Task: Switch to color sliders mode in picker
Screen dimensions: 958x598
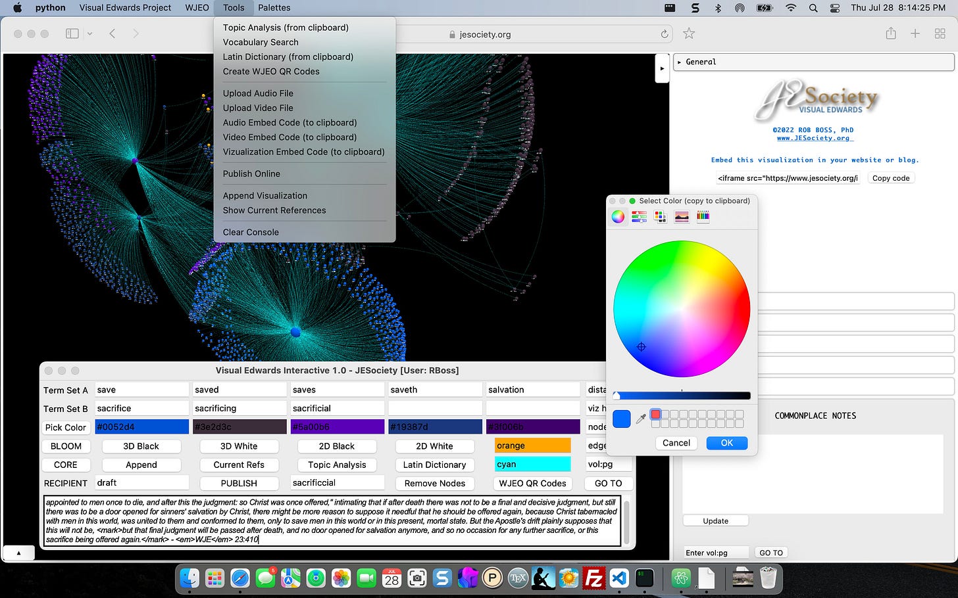Action: tap(639, 217)
